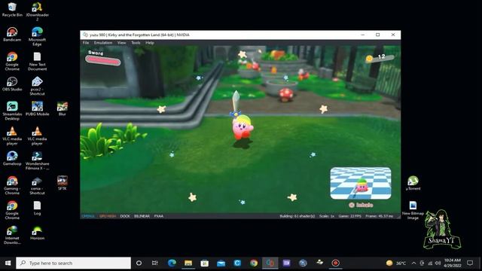Click the Windows Start button
This screenshot has width=482, height=271.
[8, 263]
